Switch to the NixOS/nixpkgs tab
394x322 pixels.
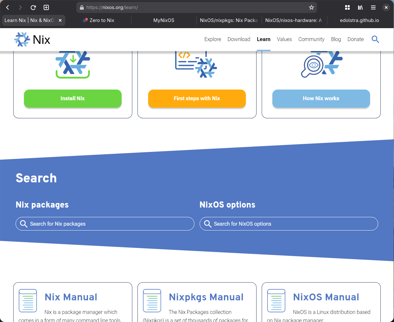[229, 20]
